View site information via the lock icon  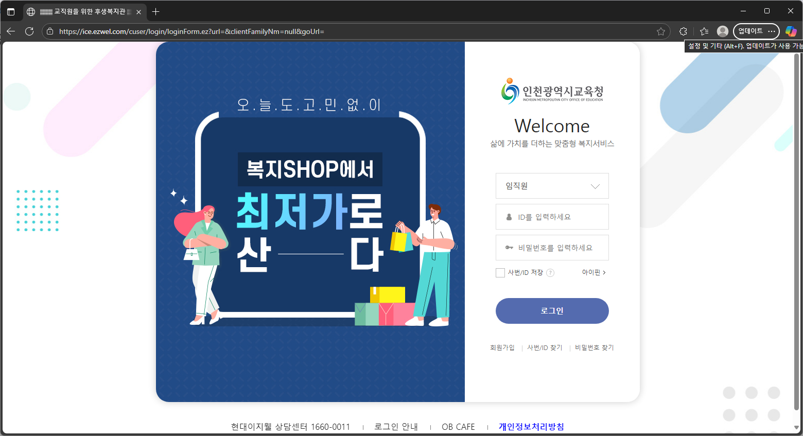(49, 31)
